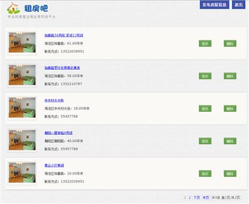Open the 中关村 listing title link

(x=54, y=100)
